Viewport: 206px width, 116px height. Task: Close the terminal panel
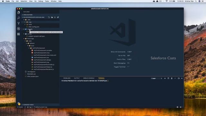[x=182, y=78]
